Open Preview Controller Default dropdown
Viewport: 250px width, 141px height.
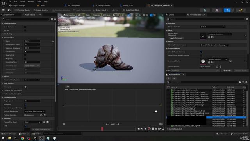tap(212, 27)
